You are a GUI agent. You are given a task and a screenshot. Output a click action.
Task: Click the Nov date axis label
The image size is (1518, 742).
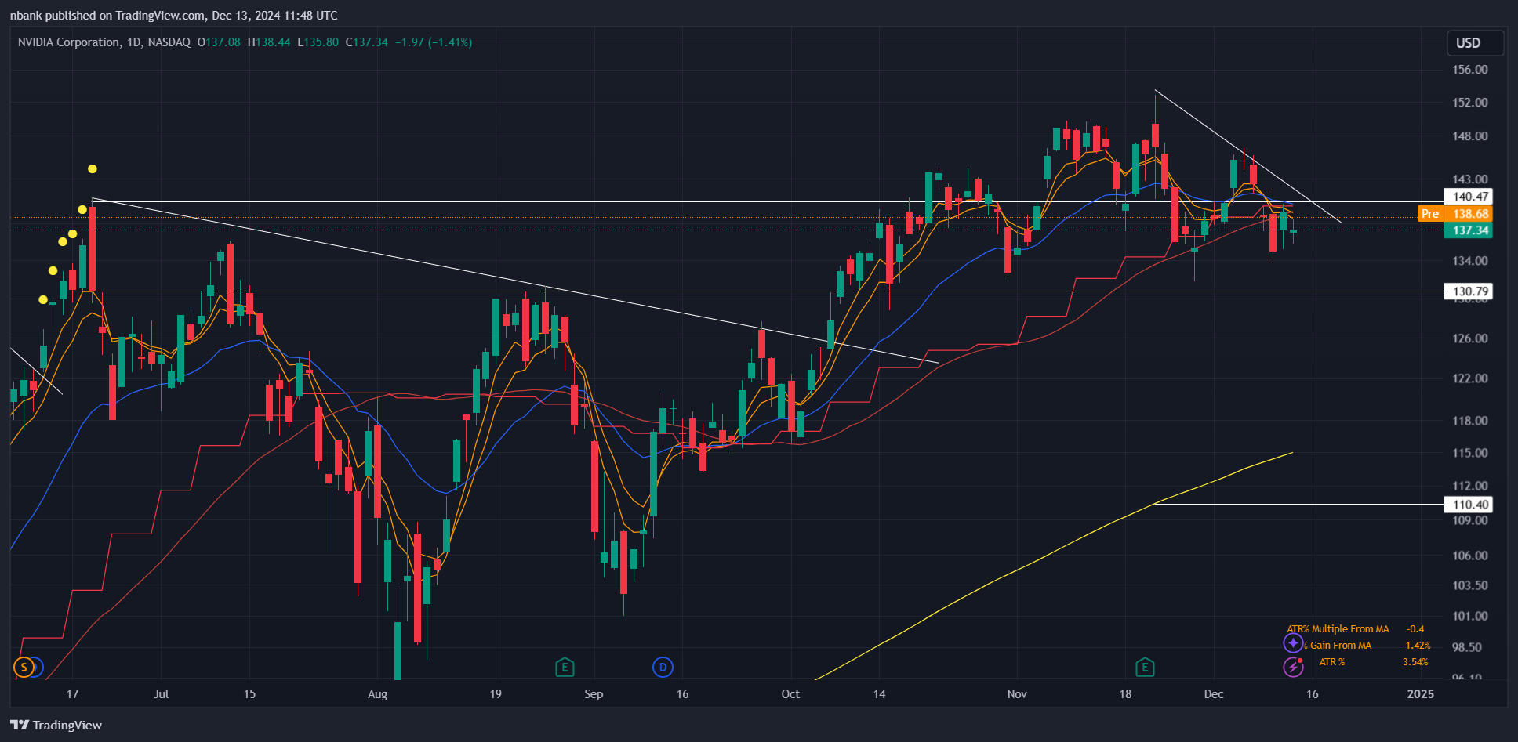(1017, 694)
